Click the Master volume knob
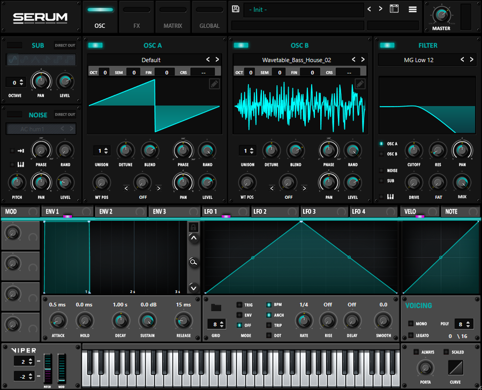The width and height of the screenshot is (482, 390). (441, 15)
